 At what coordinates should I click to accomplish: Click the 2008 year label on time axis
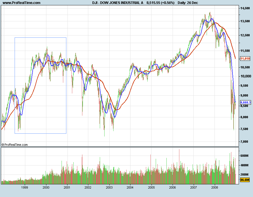pos(214,187)
